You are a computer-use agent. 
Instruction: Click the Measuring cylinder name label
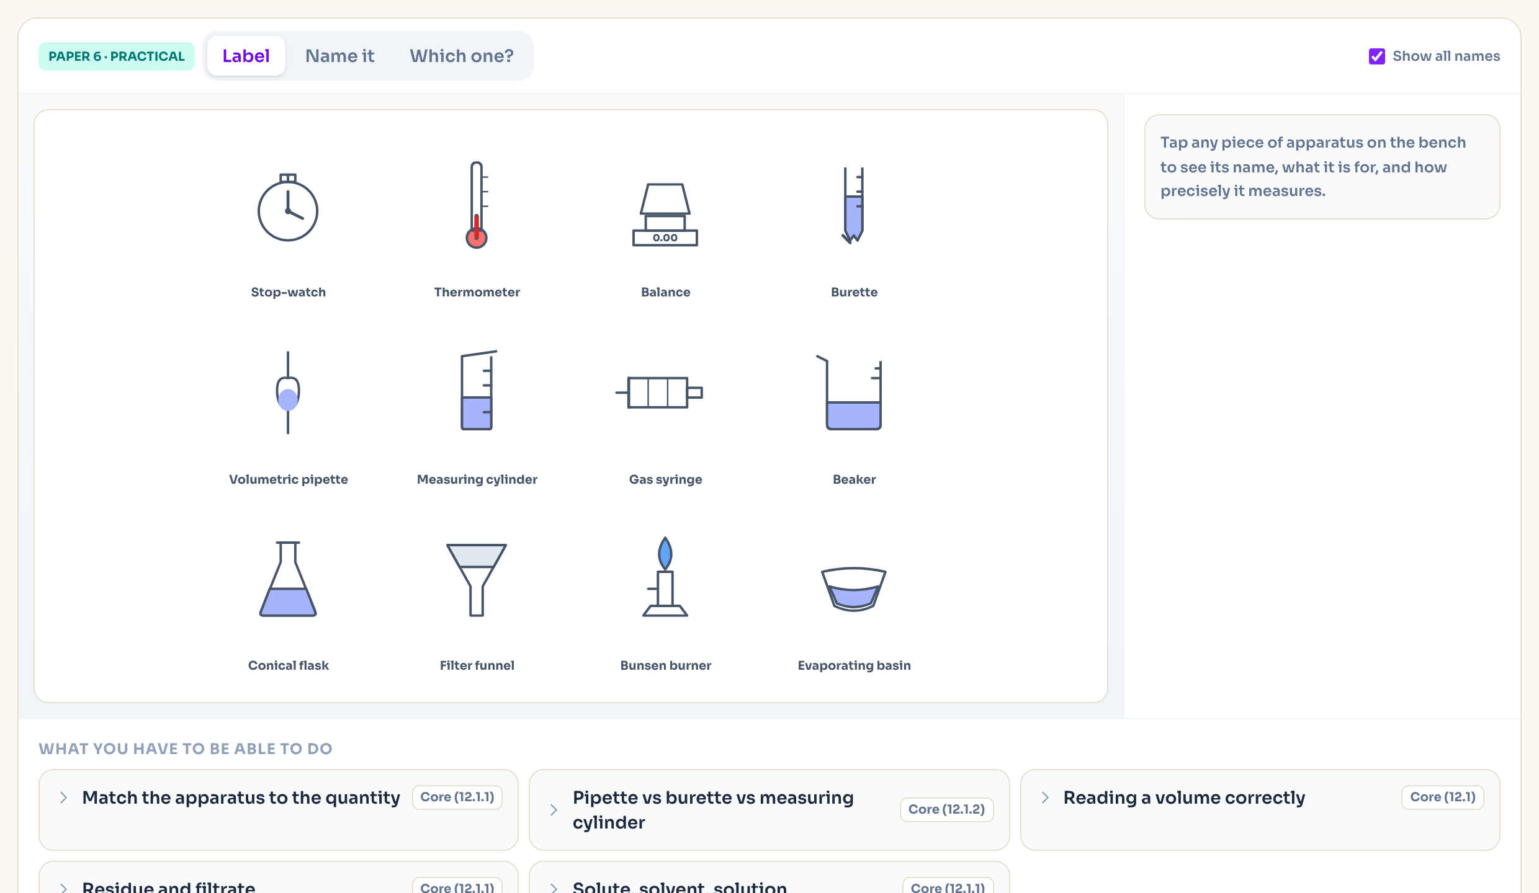477,479
